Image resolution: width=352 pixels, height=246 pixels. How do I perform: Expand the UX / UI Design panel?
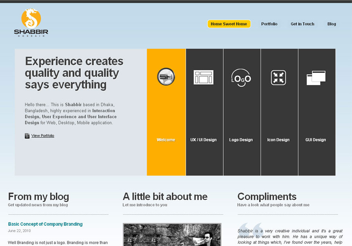[204, 139]
